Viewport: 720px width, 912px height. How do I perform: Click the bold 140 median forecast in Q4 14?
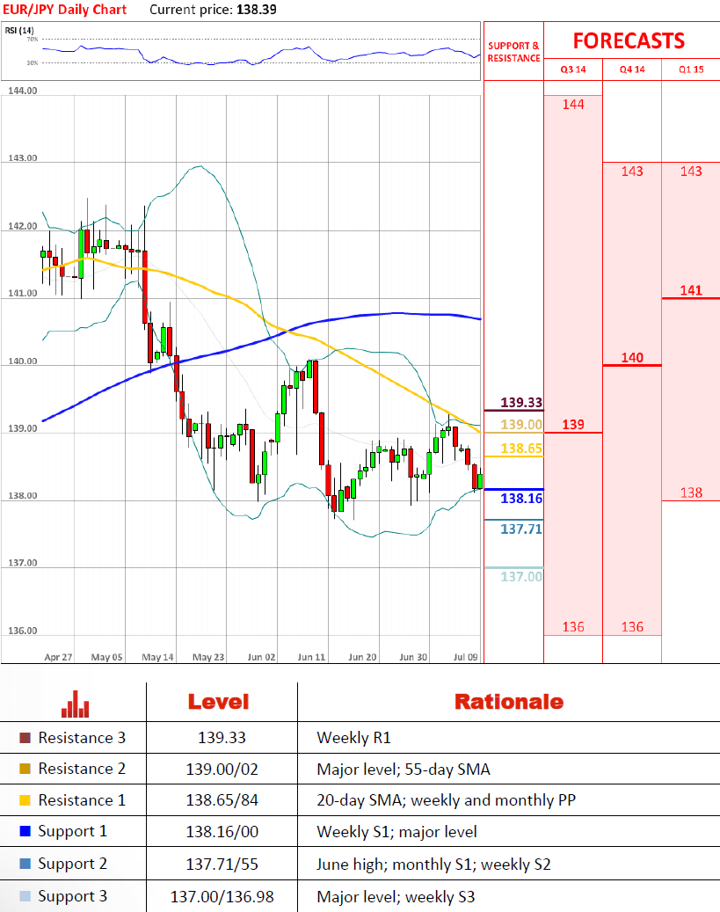tap(632, 358)
